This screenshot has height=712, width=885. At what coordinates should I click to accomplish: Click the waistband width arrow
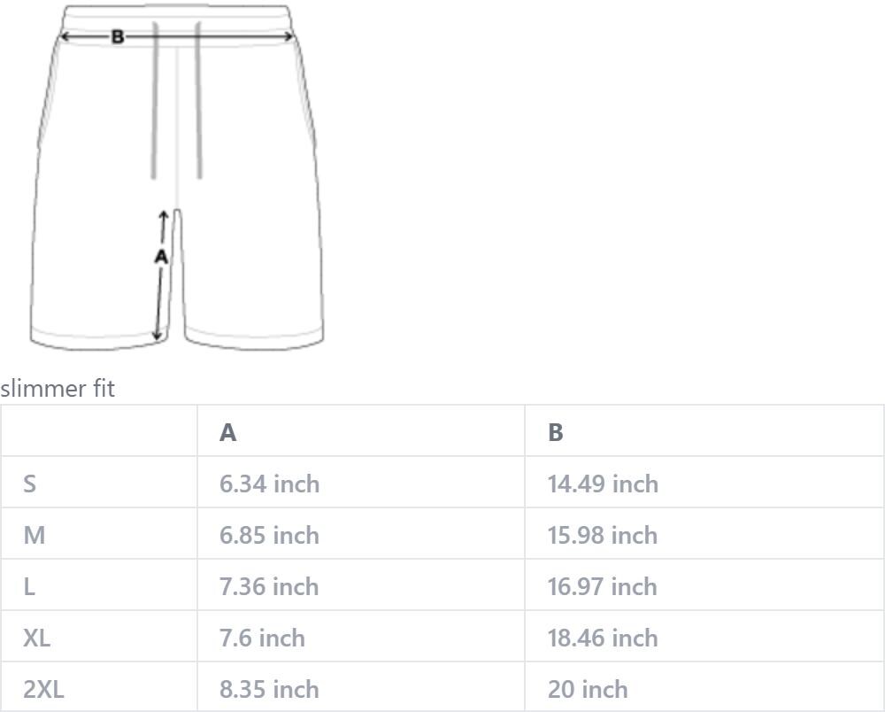coord(176,36)
